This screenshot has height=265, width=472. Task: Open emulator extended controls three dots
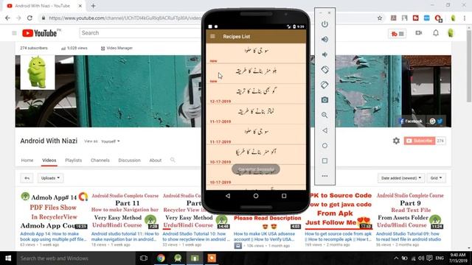point(324,176)
